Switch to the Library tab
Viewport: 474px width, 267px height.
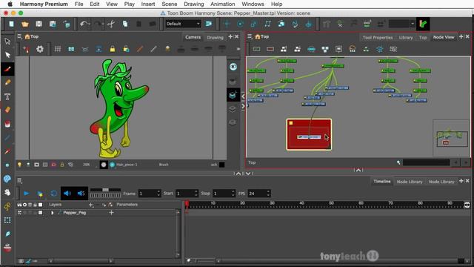(406, 38)
